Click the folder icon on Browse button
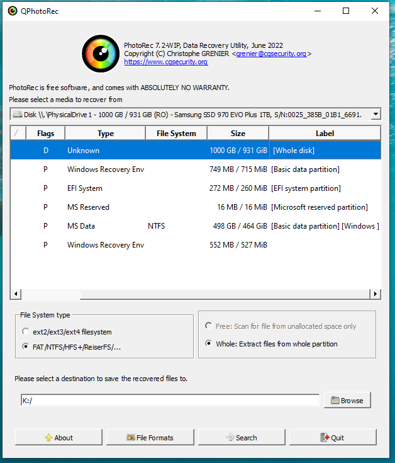This screenshot has width=395, height=463. pos(335,400)
